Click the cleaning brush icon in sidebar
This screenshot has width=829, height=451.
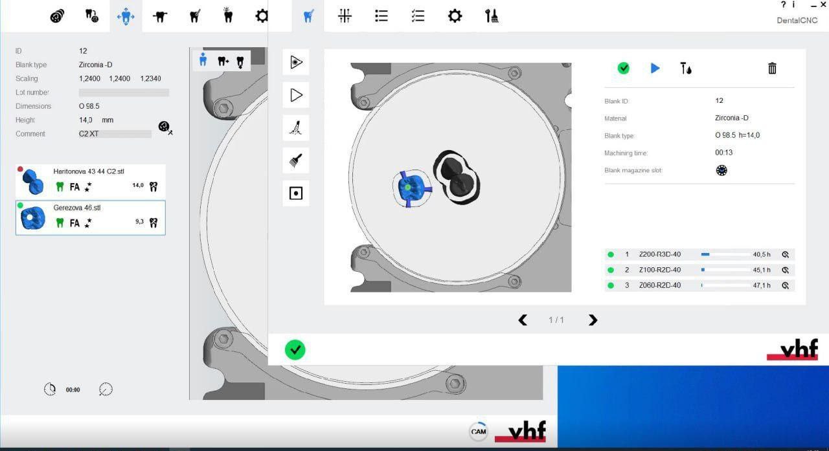(296, 160)
